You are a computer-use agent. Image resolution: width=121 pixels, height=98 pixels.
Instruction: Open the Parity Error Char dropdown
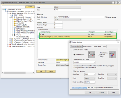pos(90,82)
